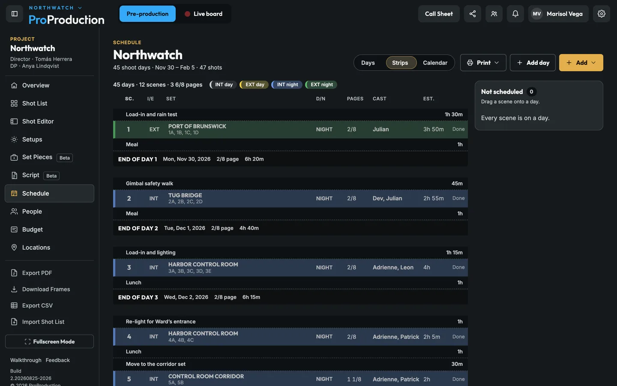This screenshot has height=386, width=617.
Task: Select Import Shot List in the sidebar
Action: point(49,322)
